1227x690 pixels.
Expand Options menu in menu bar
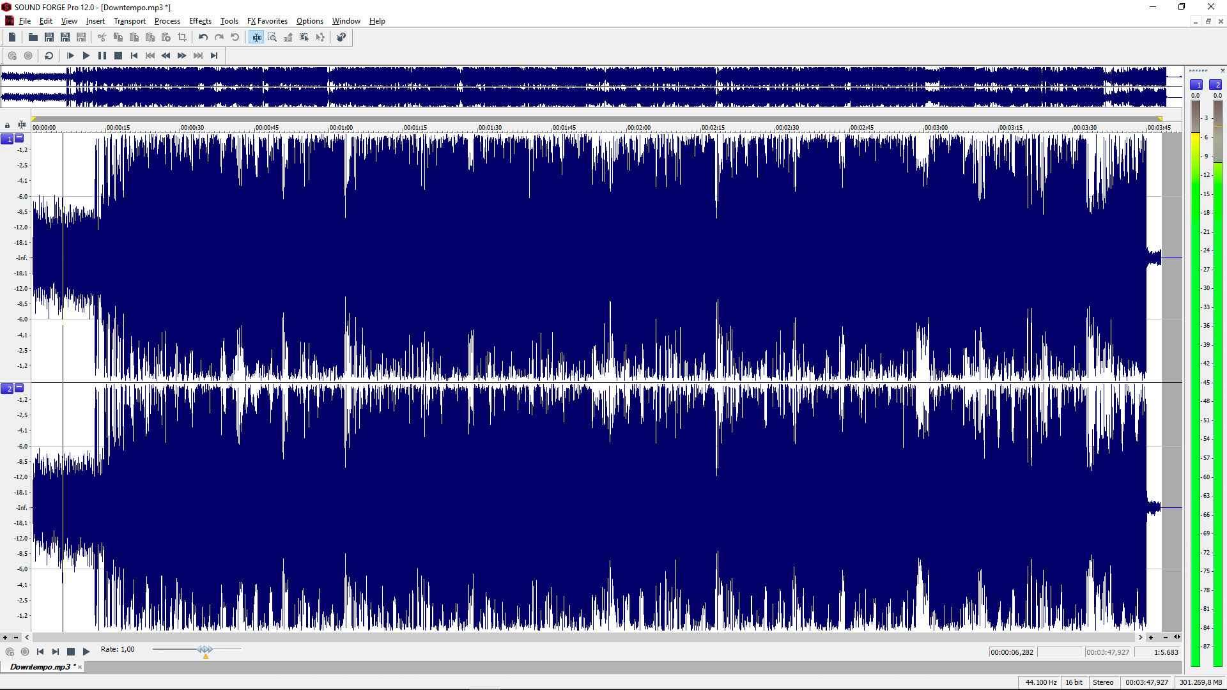309,21
